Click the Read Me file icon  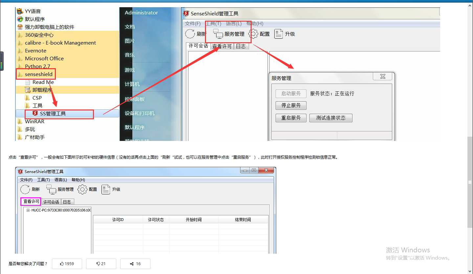pyautogui.click(x=28, y=82)
